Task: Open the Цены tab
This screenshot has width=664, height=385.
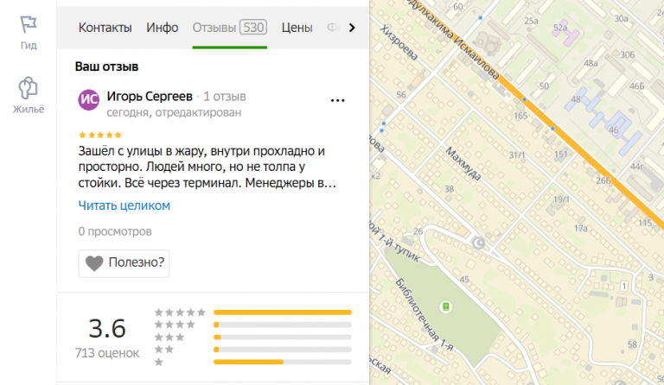Action: click(297, 28)
